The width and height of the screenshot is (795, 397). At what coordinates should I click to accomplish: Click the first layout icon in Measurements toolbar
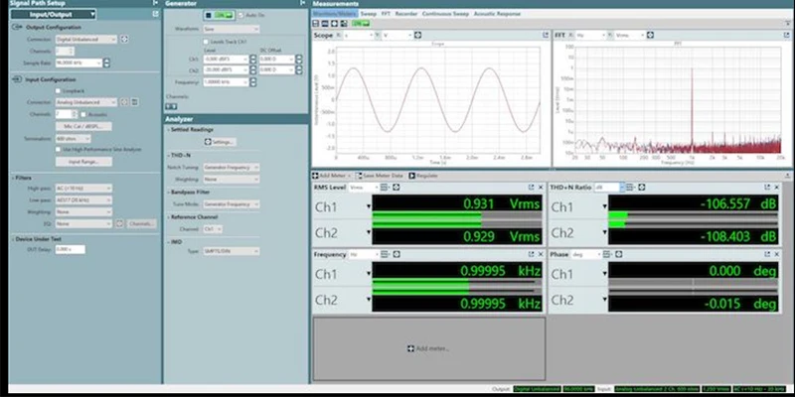316,23
